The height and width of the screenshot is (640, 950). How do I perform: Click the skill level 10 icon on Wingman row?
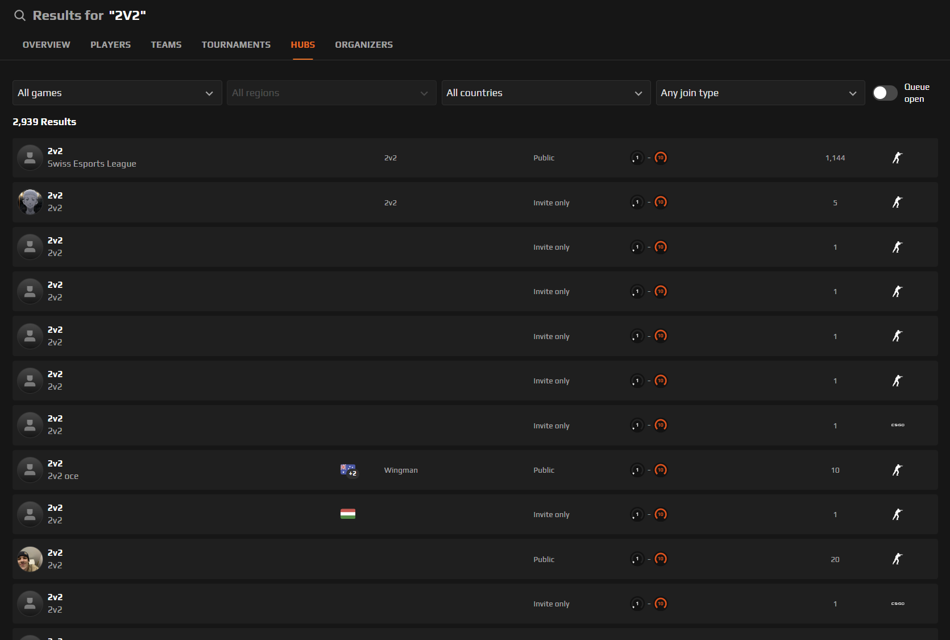pyautogui.click(x=660, y=470)
